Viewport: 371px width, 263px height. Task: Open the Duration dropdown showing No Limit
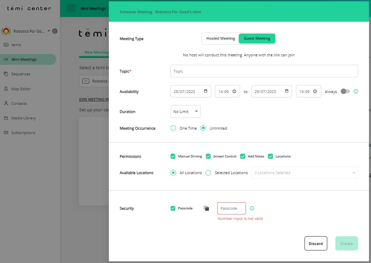(x=185, y=111)
